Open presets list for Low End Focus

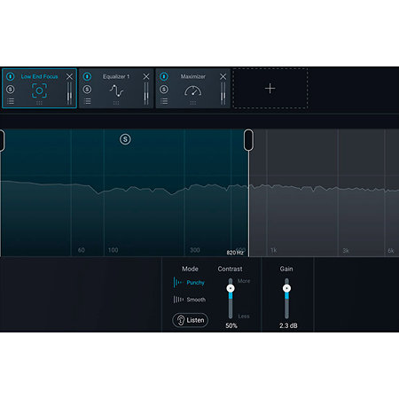click(x=11, y=101)
